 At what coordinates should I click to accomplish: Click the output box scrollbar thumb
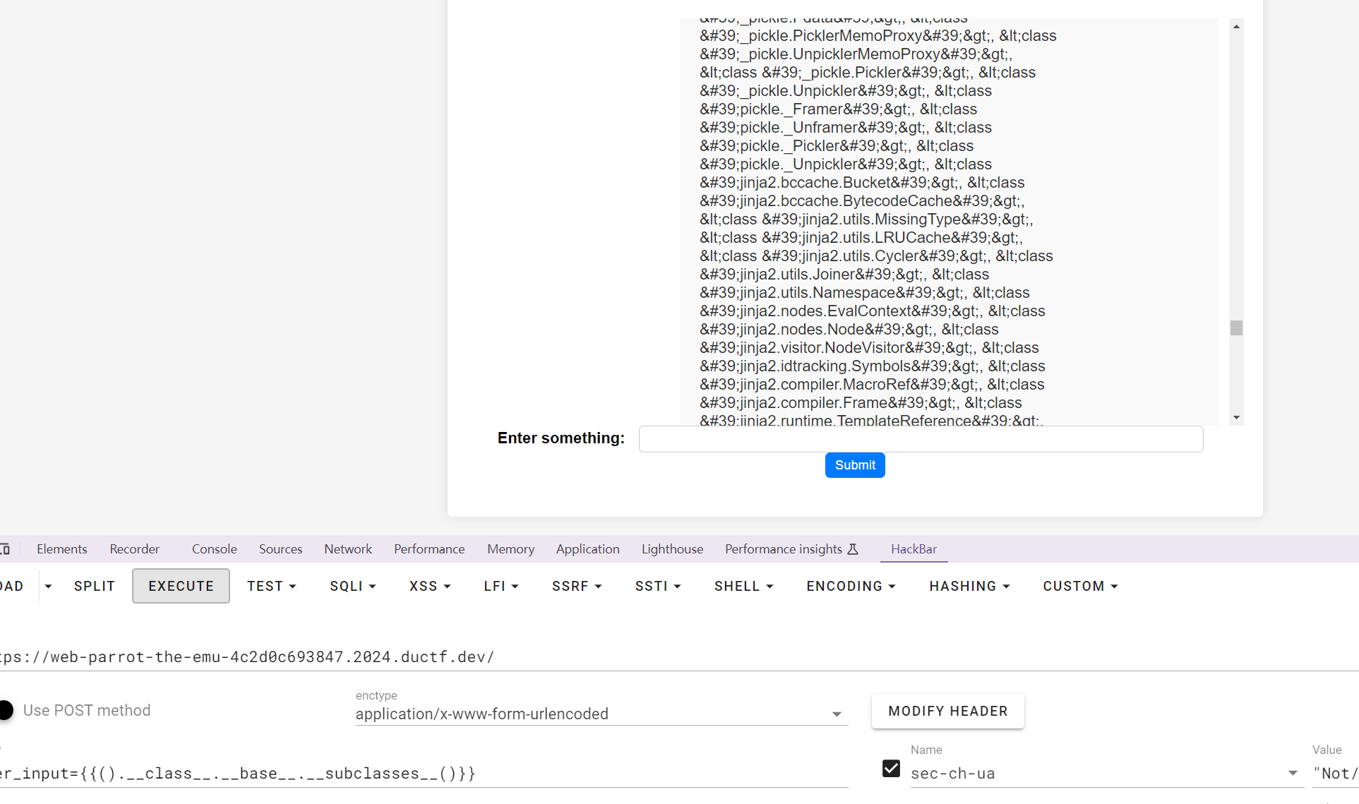[x=1236, y=328]
